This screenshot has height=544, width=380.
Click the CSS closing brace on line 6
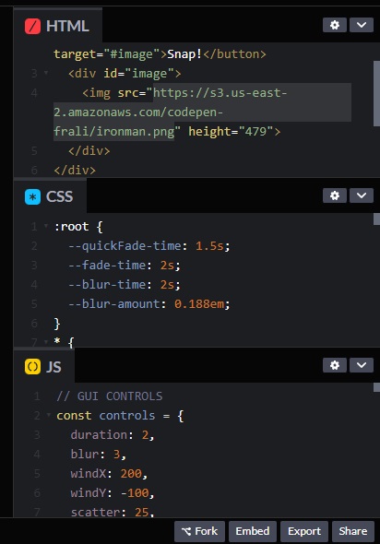57,324
